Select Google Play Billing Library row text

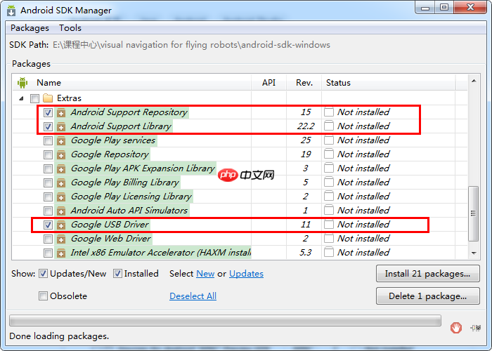pyautogui.click(x=125, y=183)
